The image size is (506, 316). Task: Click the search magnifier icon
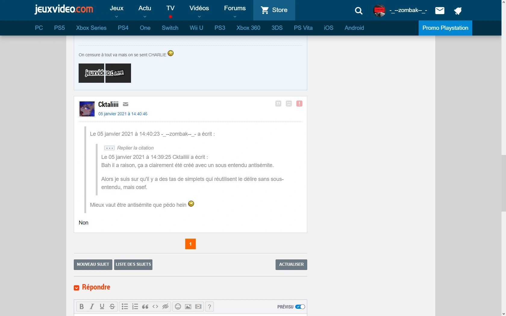[x=358, y=11]
